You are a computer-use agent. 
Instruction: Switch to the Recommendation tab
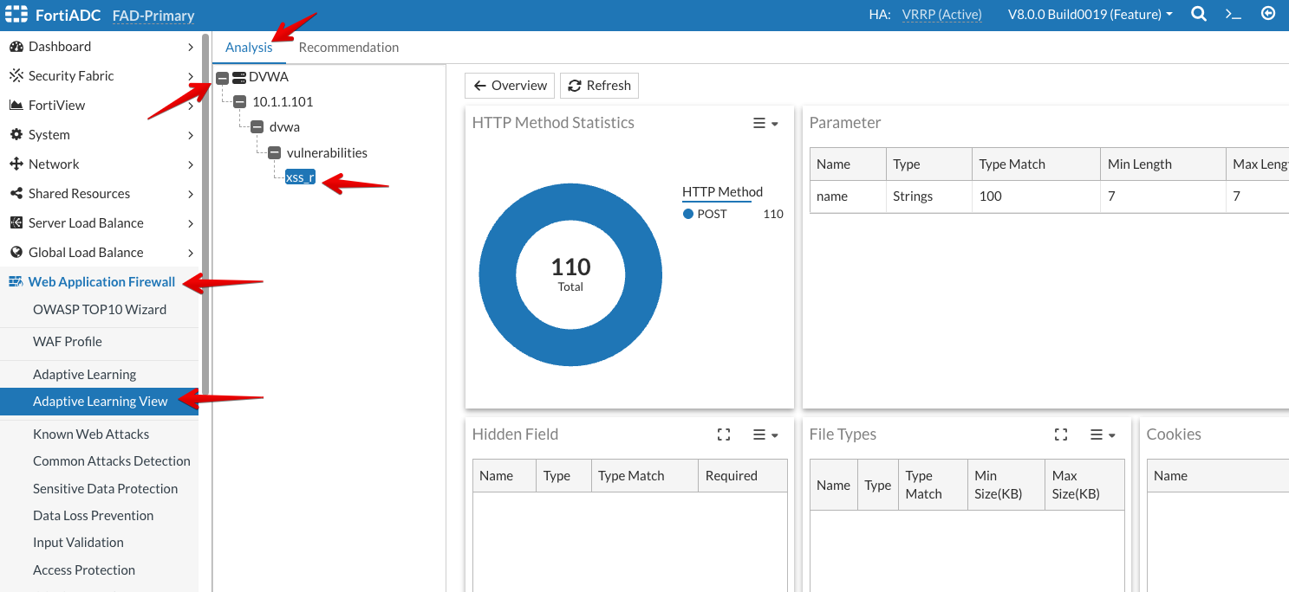348,48
